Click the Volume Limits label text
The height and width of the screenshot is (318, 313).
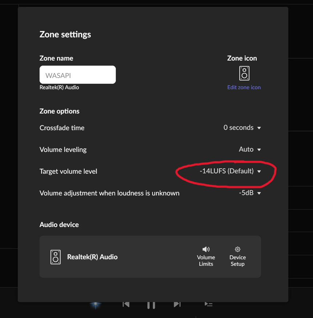click(206, 261)
